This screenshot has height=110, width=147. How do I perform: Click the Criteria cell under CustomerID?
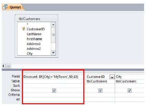coord(100,95)
